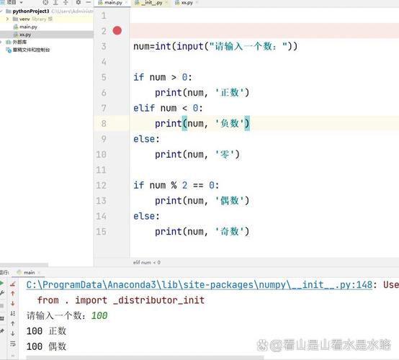This screenshot has height=360, width=399.
Task: Open run configuration wrench icon
Action: click(1, 293)
